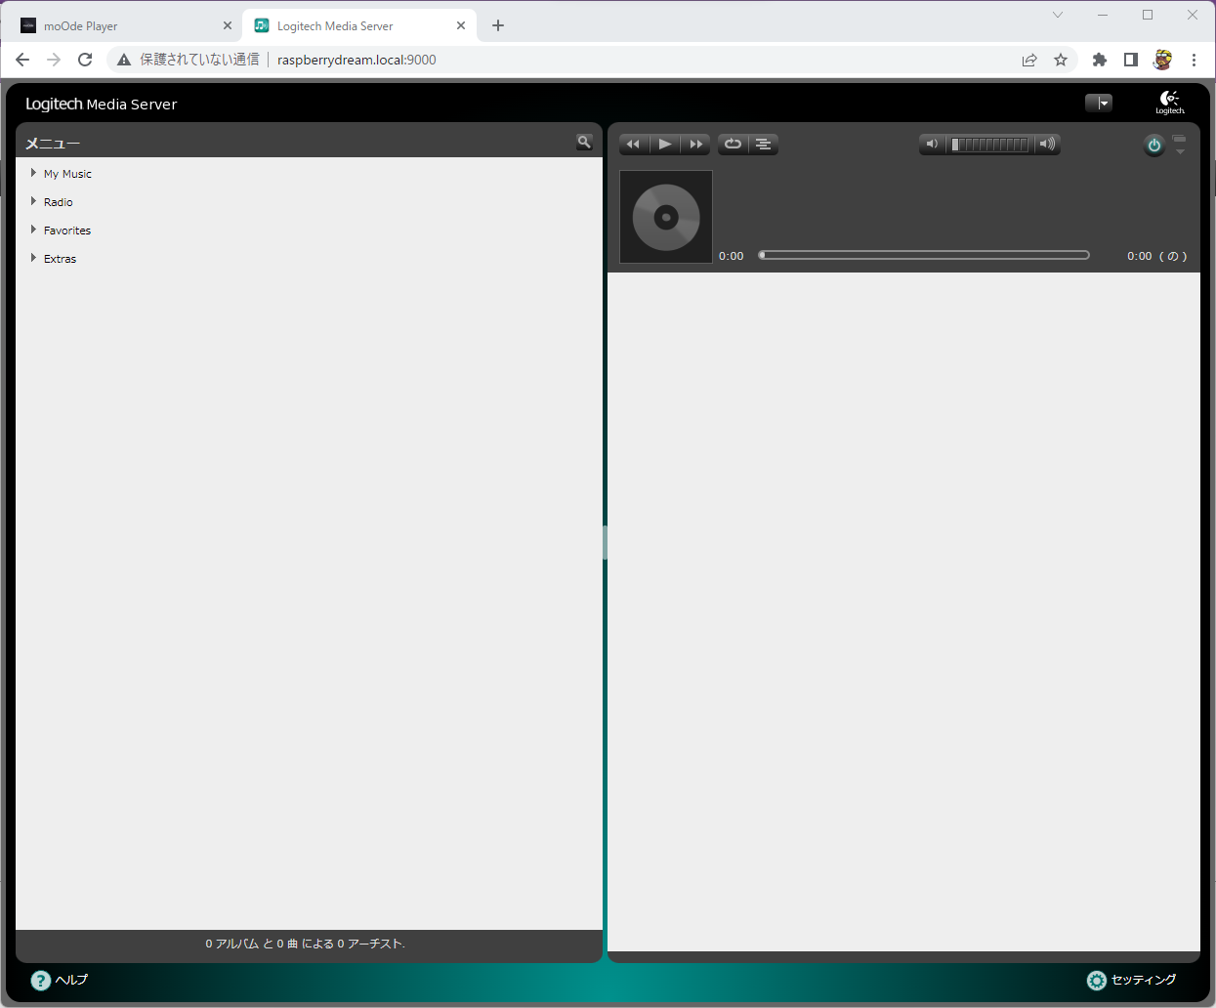The height and width of the screenshot is (1008, 1216).
Task: Go forward in browser history
Action: [x=54, y=60]
